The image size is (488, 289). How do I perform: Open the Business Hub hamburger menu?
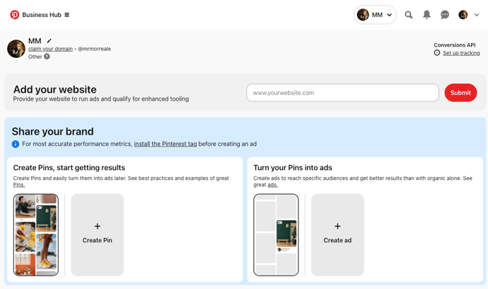[x=67, y=15]
